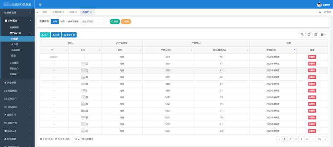The image size is (333, 147).
Task: Select the 按日 date mode option
Action: 62,22
